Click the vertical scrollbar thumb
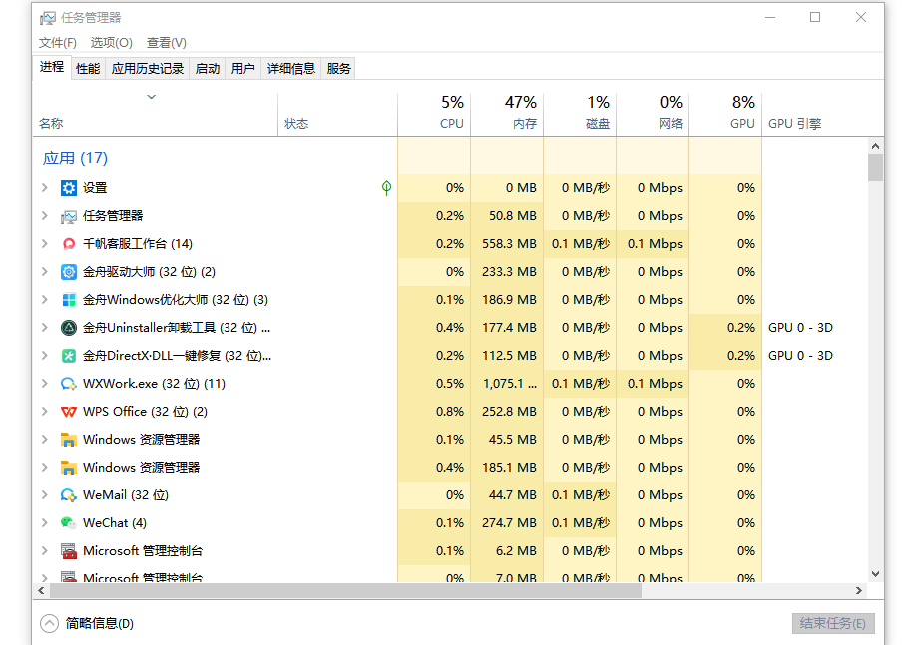 pyautogui.click(x=875, y=168)
